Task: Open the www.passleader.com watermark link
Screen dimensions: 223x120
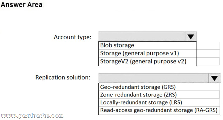Action: [32, 116]
